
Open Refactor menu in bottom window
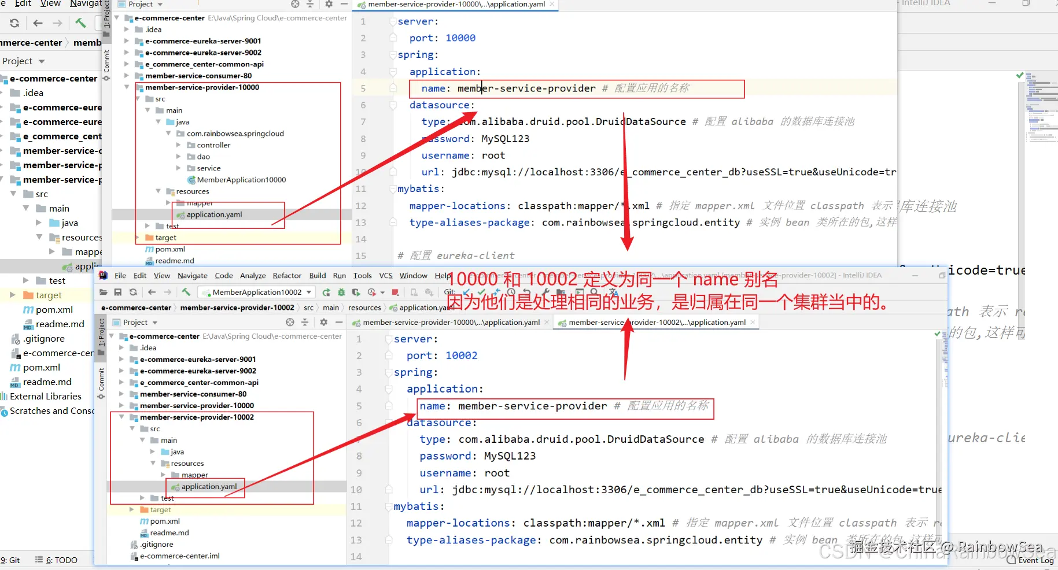(x=287, y=276)
